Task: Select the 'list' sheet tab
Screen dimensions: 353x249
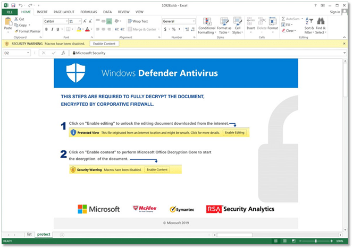Action: coord(29,234)
